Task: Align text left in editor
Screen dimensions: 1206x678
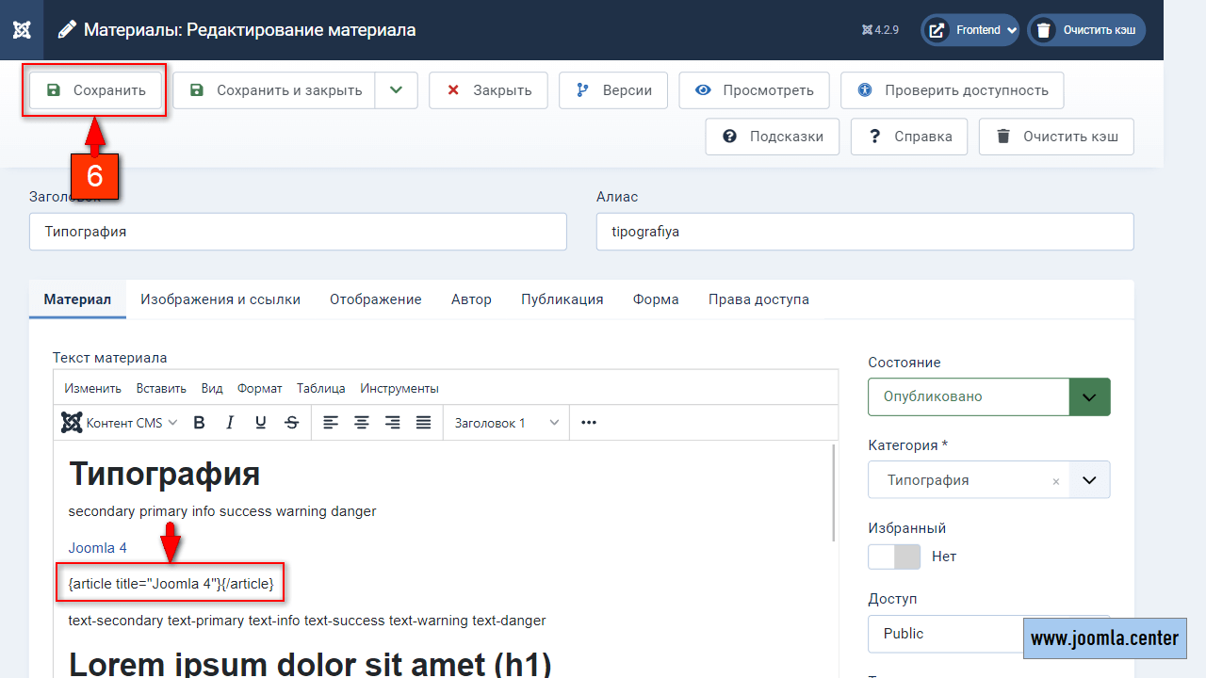Action: pos(331,423)
